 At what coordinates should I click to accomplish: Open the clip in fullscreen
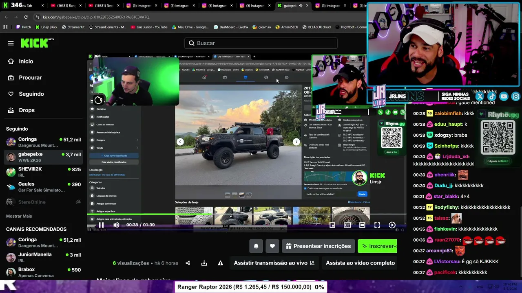click(377, 225)
